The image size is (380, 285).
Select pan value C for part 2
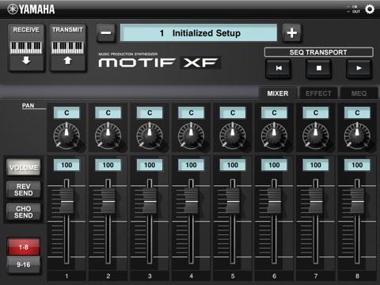pos(108,112)
